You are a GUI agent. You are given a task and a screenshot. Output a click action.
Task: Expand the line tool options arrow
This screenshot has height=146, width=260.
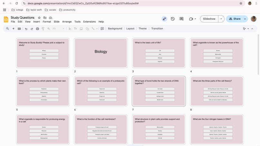tap(97, 29)
